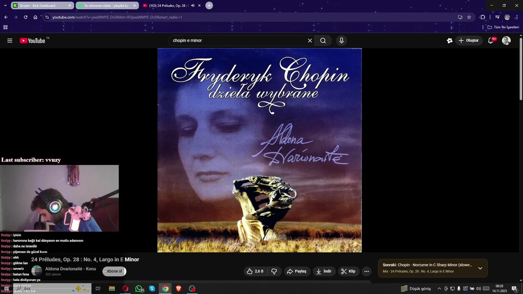The image size is (523, 294).
Task: Open Chrome extensions puzzle icon
Action: click(x=483, y=17)
